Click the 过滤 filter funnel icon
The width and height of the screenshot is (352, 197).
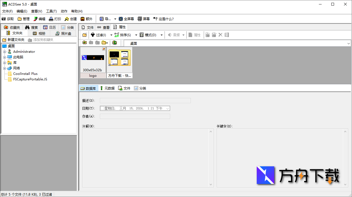point(93,35)
